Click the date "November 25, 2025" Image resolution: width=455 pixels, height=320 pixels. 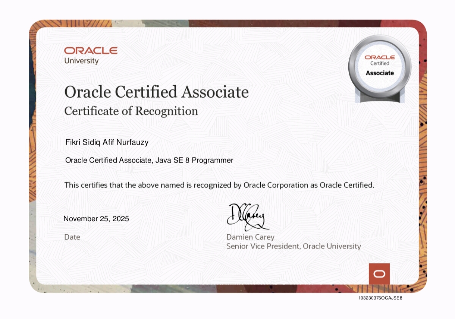click(96, 219)
